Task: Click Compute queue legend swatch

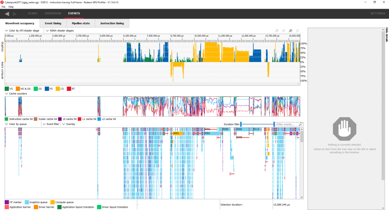Action: [52, 202]
